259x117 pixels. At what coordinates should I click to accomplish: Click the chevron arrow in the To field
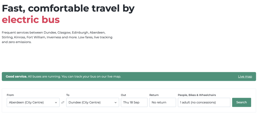115,103
